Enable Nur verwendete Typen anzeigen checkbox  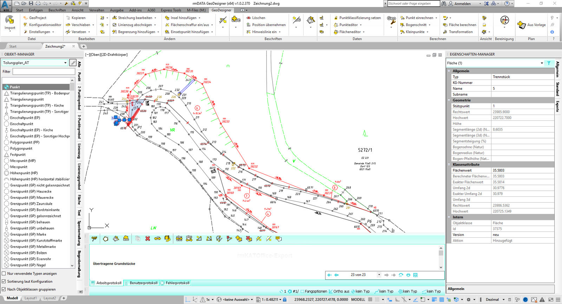pos(4,274)
